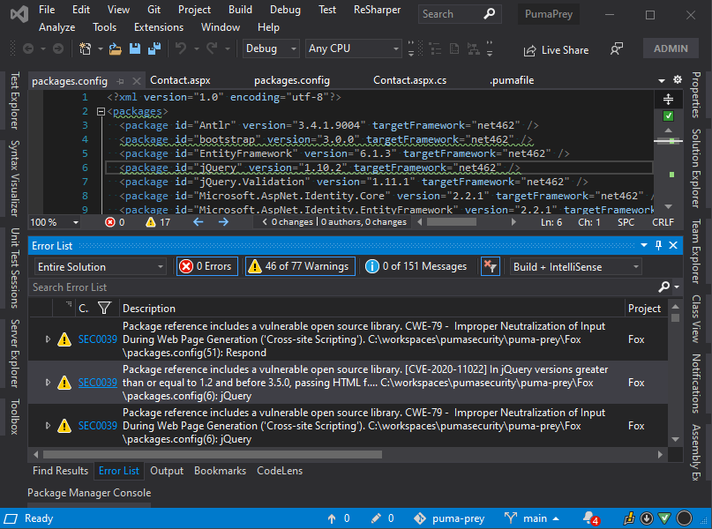This screenshot has width=712, height=529.
Task: Save the current file with the disk icon
Action: [x=135, y=48]
